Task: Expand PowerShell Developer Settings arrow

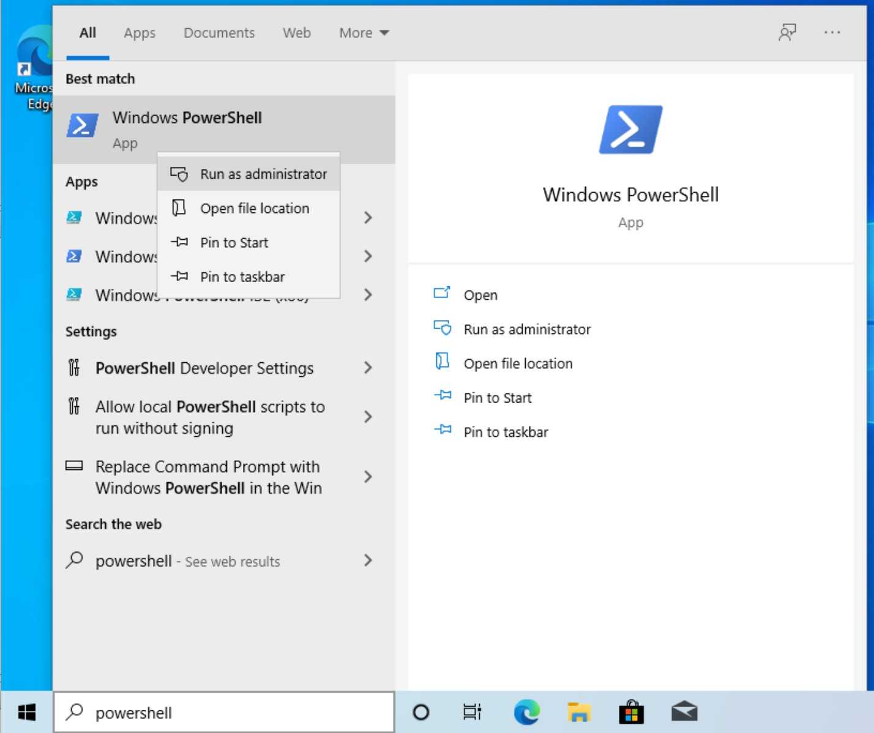Action: tap(368, 368)
